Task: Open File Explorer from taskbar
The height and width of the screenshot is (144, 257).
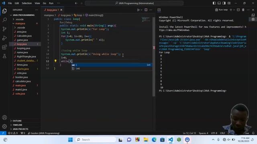Action: tap(146, 140)
